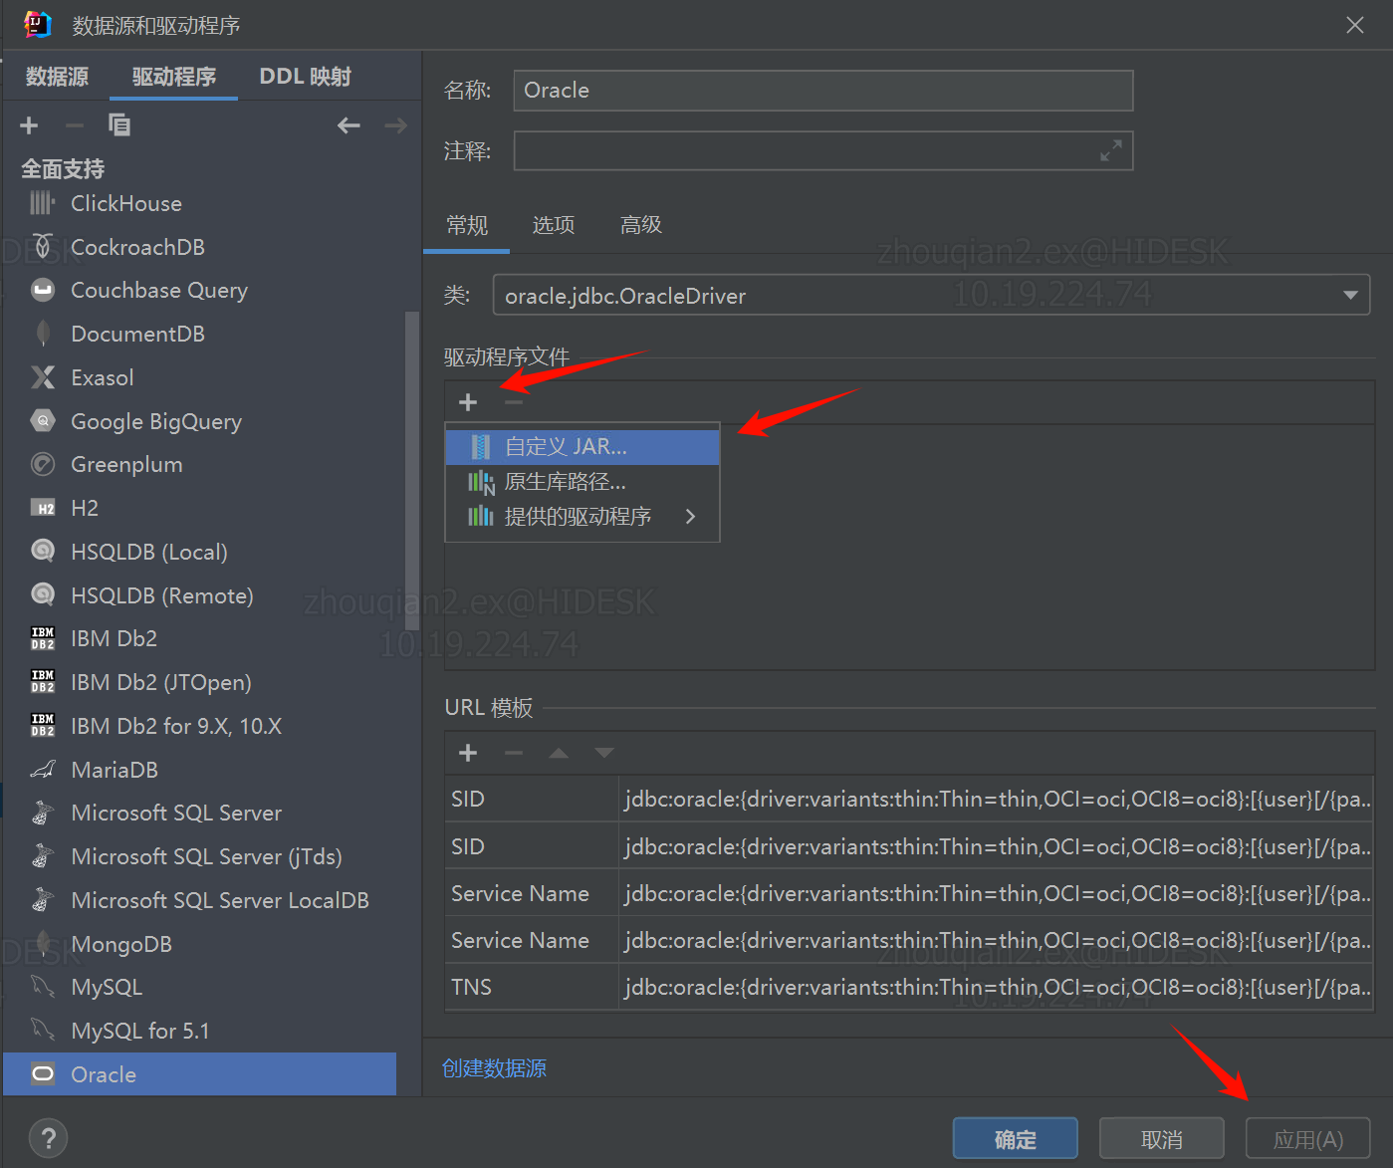Click the Google BigQuery hexagon icon

coord(42,421)
